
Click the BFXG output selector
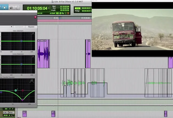[x=11, y=113]
